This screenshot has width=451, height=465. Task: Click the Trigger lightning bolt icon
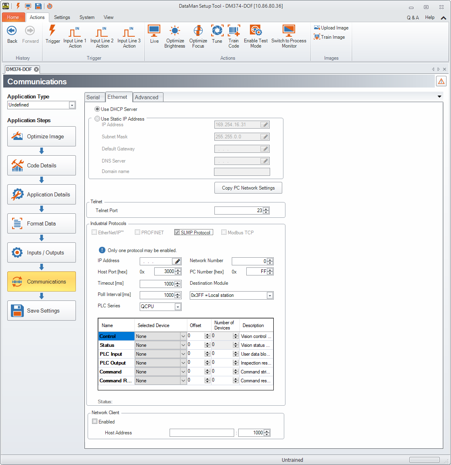coord(52,31)
